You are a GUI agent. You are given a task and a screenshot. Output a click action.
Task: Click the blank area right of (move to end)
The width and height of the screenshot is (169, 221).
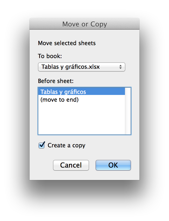pyautogui.click(x=104, y=100)
